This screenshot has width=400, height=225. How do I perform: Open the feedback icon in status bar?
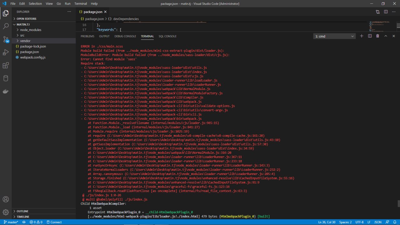pos(387,222)
